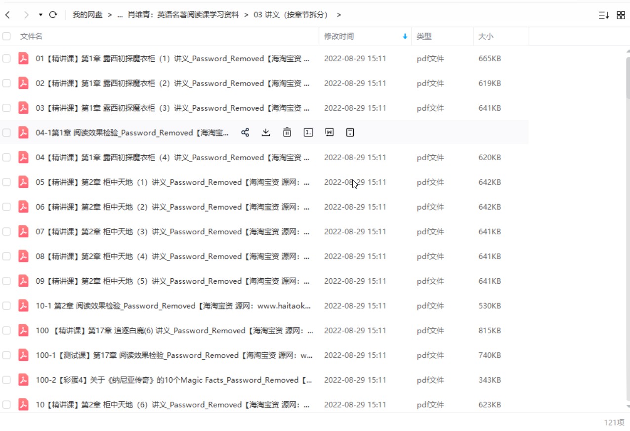
Task: Click the blue sort direction arrow
Action: 405,36
